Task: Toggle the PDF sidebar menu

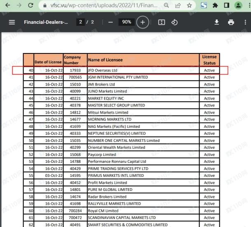Action: (12, 22)
